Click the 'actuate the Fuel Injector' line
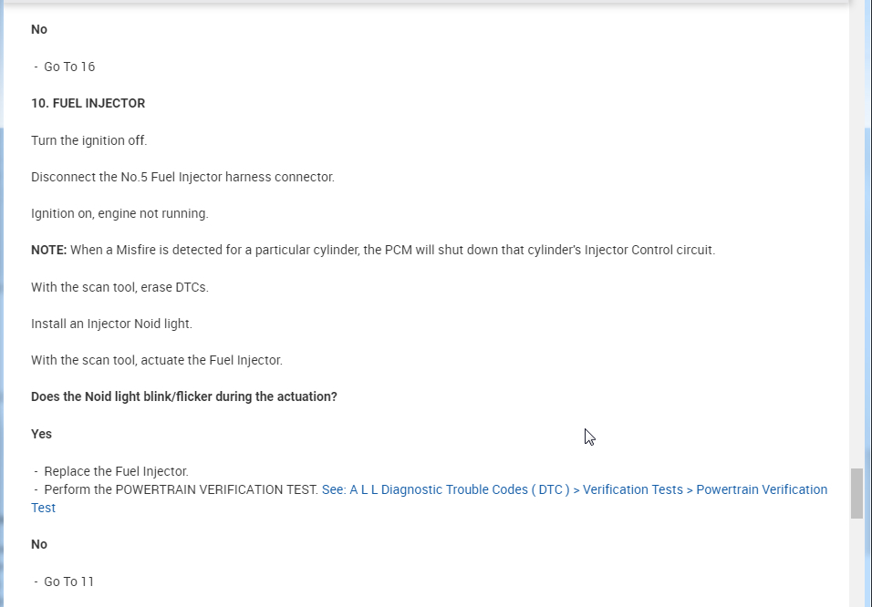The image size is (872, 607). pos(157,360)
